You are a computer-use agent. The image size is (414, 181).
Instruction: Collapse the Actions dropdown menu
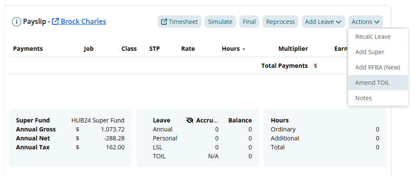tap(366, 22)
